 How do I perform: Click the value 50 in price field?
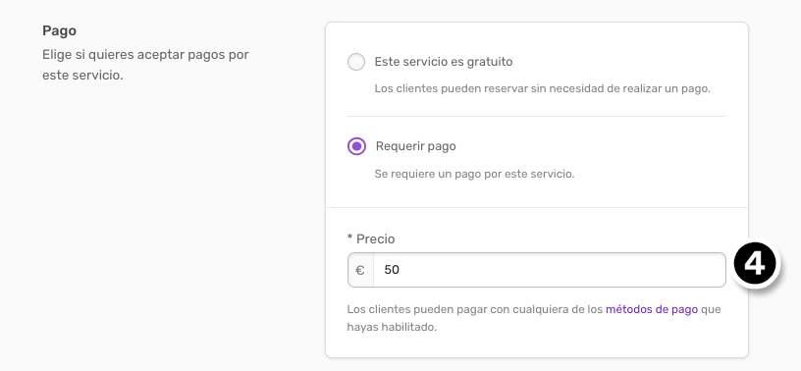click(392, 270)
